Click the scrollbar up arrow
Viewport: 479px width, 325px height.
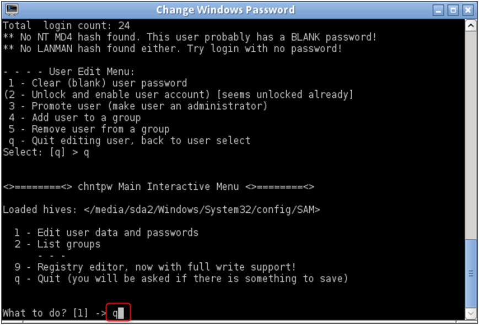[x=471, y=25]
